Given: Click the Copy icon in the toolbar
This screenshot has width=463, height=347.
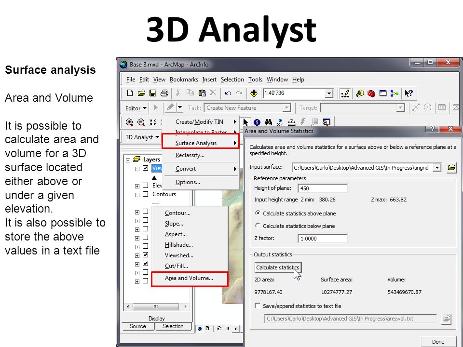Looking at the screenshot, I should click(190, 93).
